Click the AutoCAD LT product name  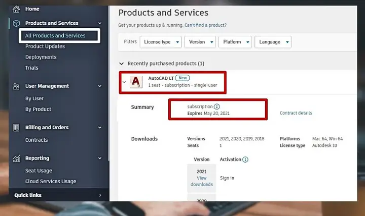click(x=161, y=78)
